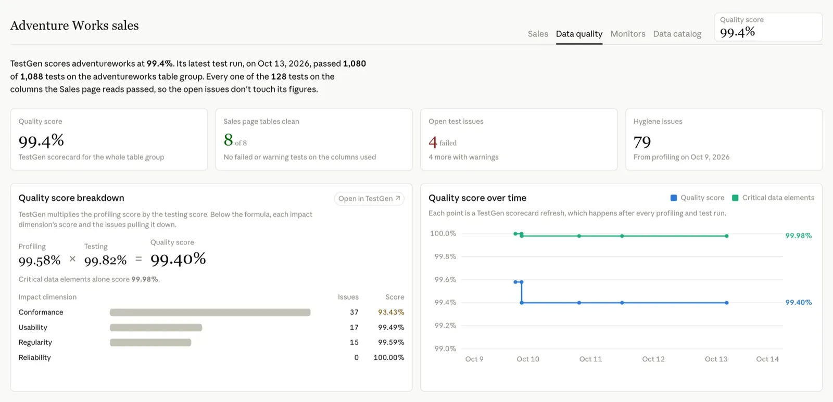Click the Adventure Works sales page title
Viewport: 833px width, 402px height.
click(x=74, y=25)
